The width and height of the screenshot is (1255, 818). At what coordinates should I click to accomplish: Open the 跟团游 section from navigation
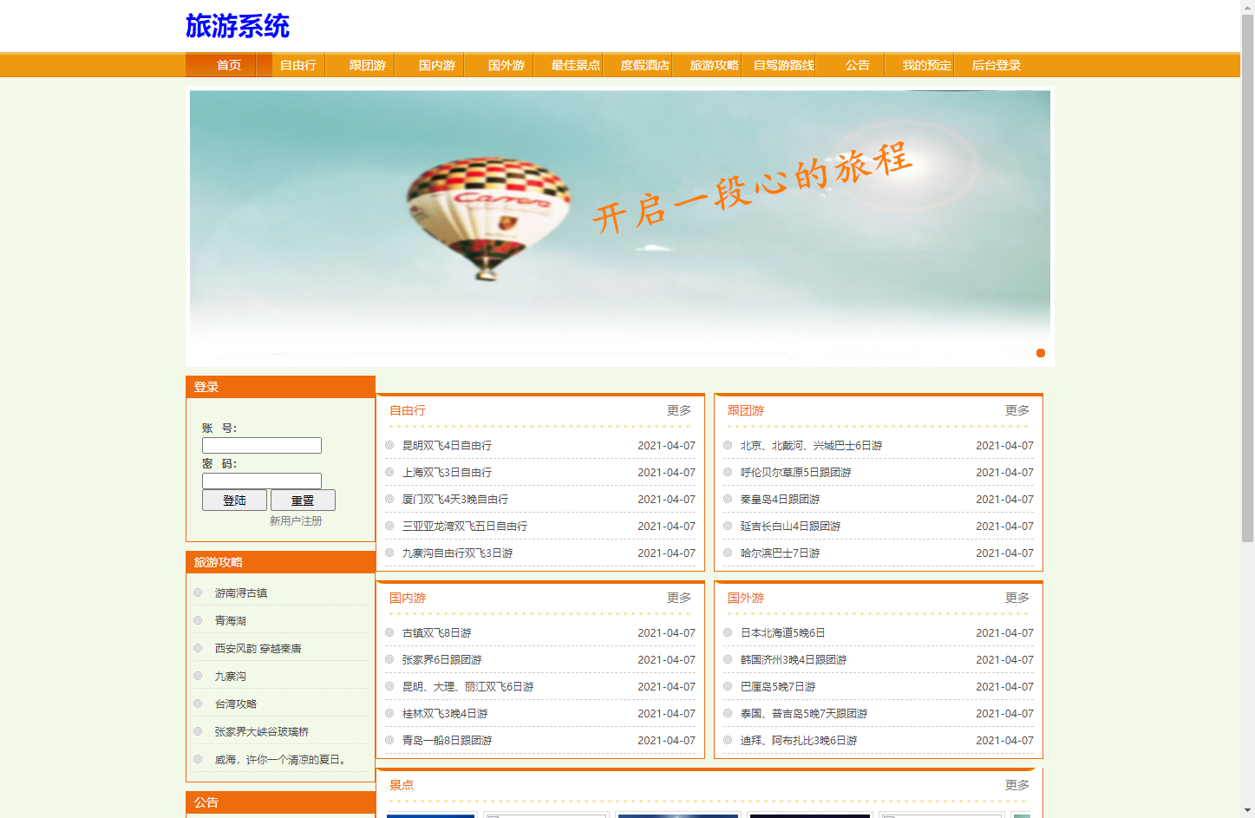pos(367,64)
